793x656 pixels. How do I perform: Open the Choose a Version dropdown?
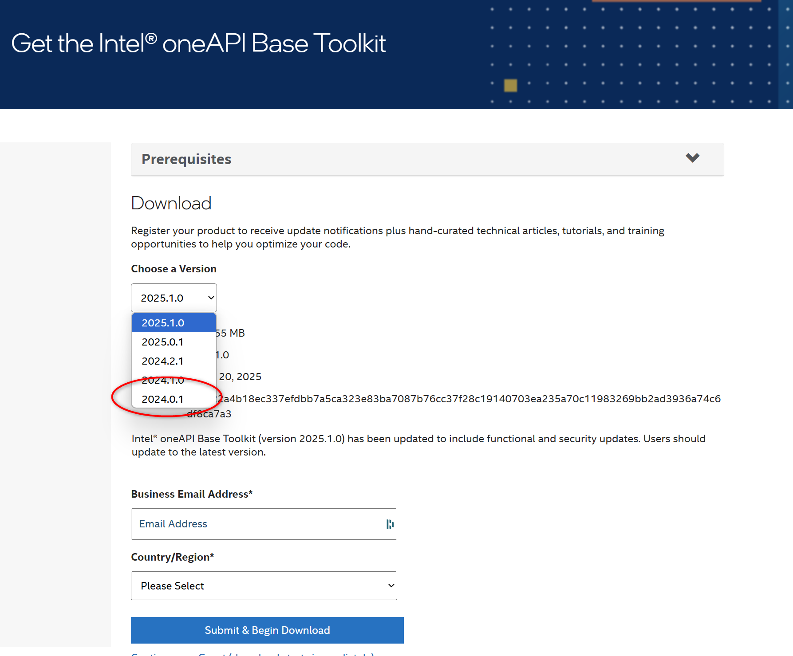174,298
